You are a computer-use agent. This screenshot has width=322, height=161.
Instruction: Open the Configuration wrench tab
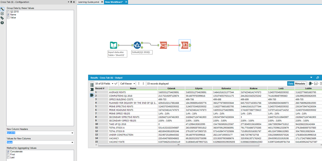[x=2, y=9]
